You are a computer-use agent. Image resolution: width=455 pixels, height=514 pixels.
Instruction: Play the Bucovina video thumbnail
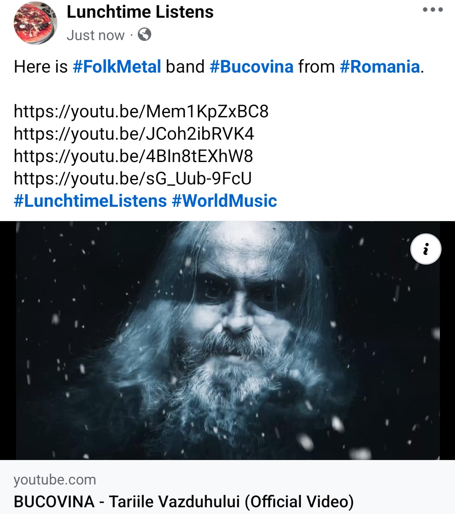tap(227, 340)
